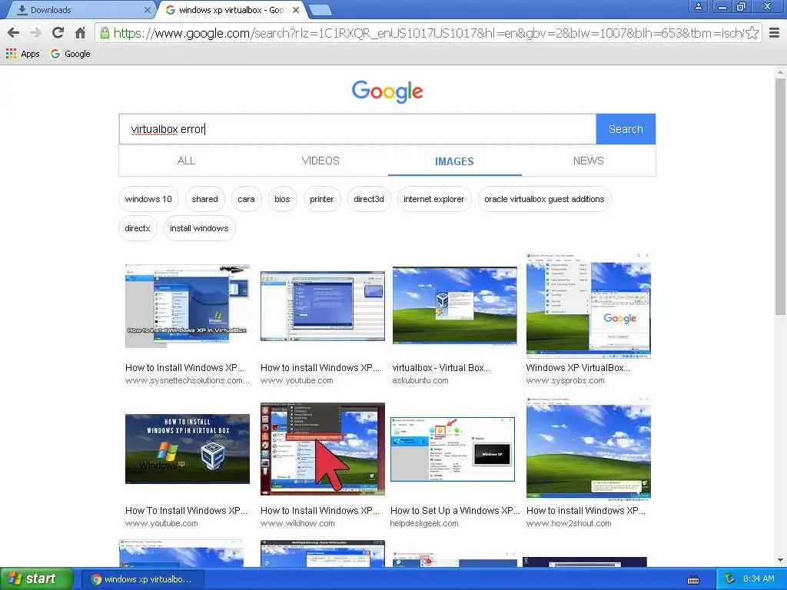Image resolution: width=787 pixels, height=590 pixels.
Task: Click the www.wikihow.com source link
Action: point(297,523)
